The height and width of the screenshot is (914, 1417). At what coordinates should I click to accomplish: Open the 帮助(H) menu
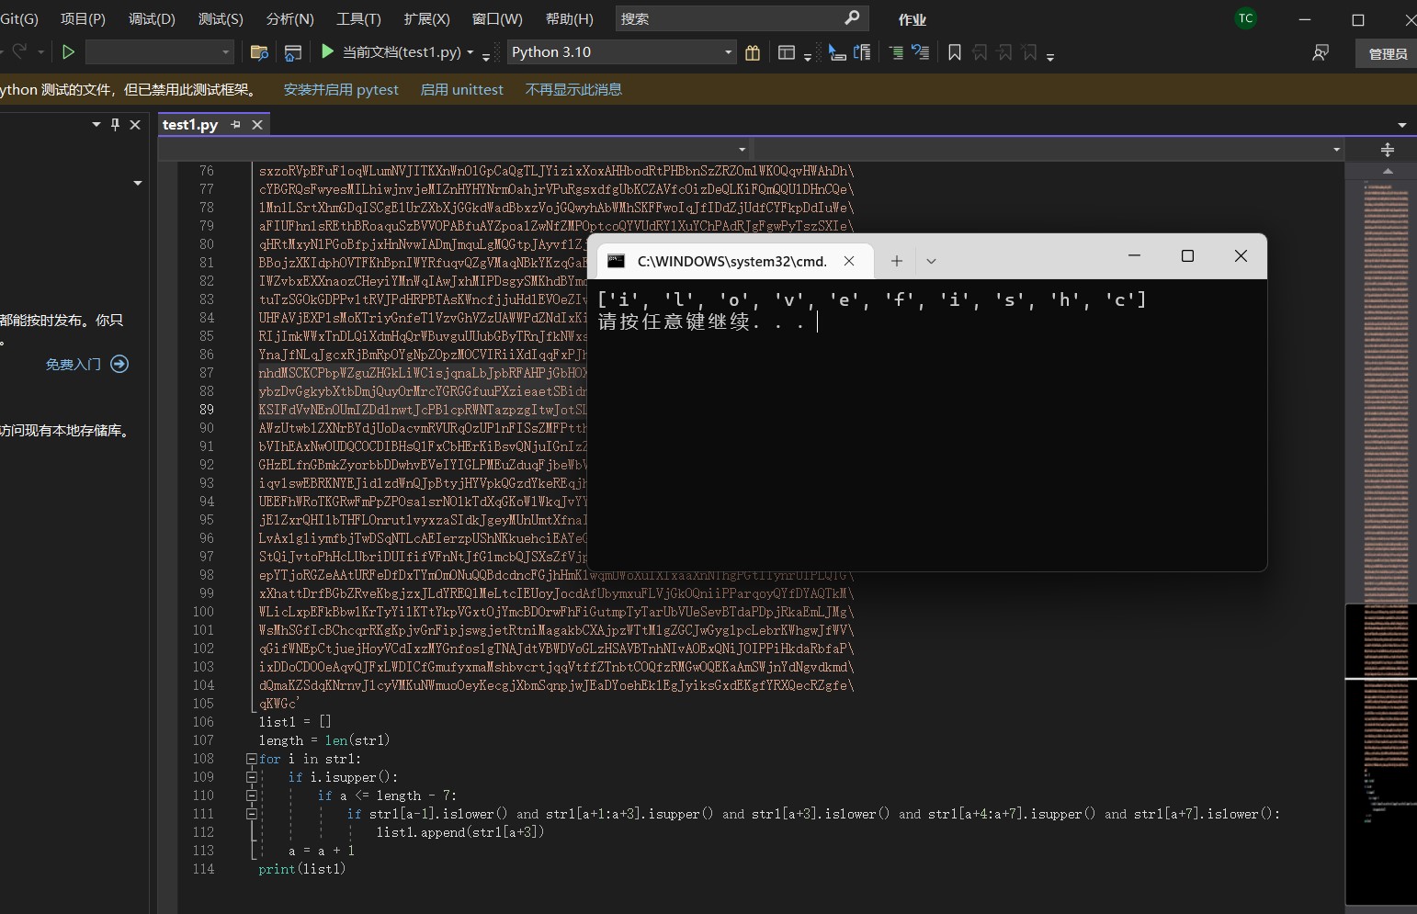click(569, 18)
